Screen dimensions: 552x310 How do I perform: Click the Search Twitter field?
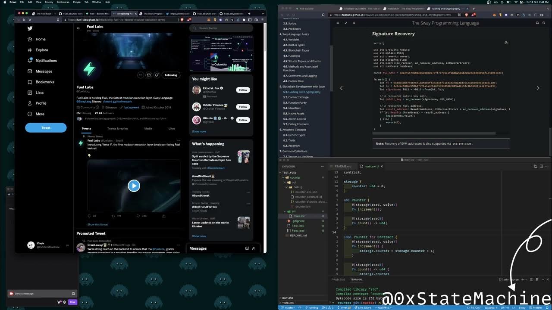pyautogui.click(x=221, y=28)
